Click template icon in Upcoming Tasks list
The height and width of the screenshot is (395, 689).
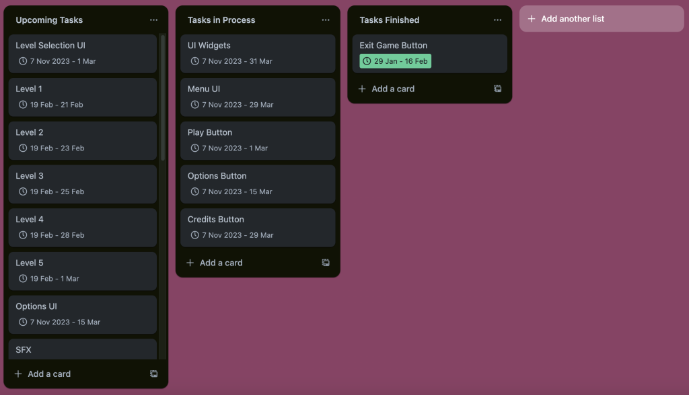pos(153,374)
